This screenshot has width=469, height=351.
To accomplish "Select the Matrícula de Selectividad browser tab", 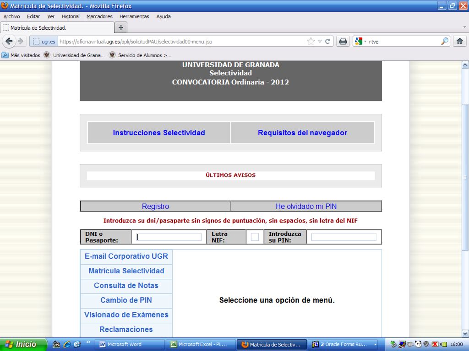I will coord(57,28).
